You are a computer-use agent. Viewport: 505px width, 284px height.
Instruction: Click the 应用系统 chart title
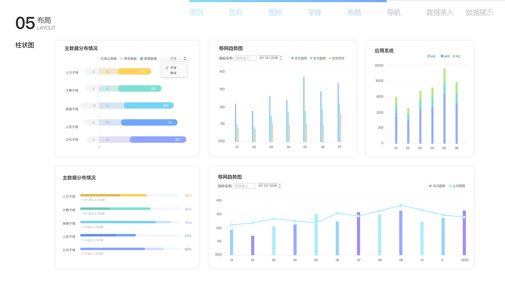tap(384, 51)
